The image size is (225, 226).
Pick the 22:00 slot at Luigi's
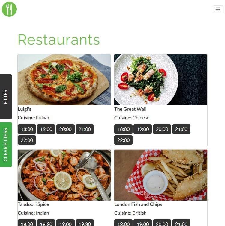tap(27, 140)
